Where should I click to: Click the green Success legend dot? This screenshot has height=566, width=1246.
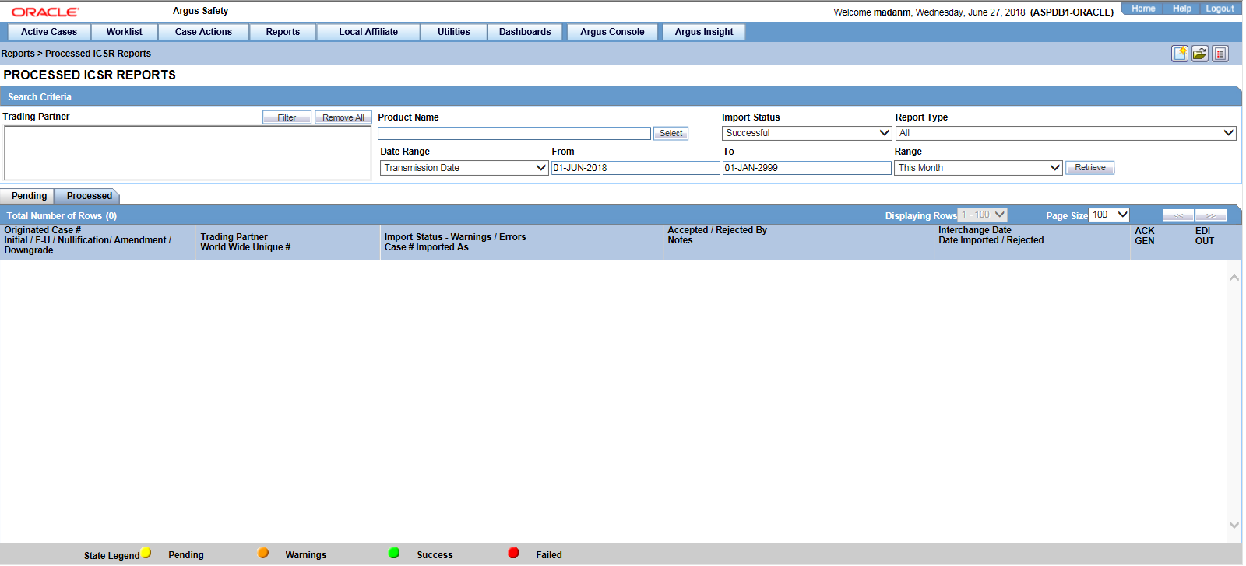pyautogui.click(x=394, y=553)
